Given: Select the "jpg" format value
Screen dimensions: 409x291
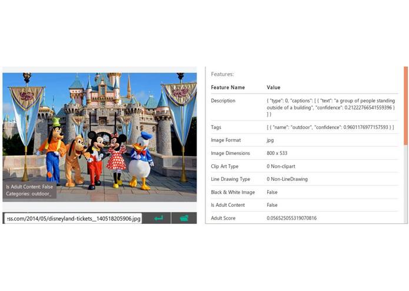Looking at the screenshot, I should pyautogui.click(x=270, y=140).
